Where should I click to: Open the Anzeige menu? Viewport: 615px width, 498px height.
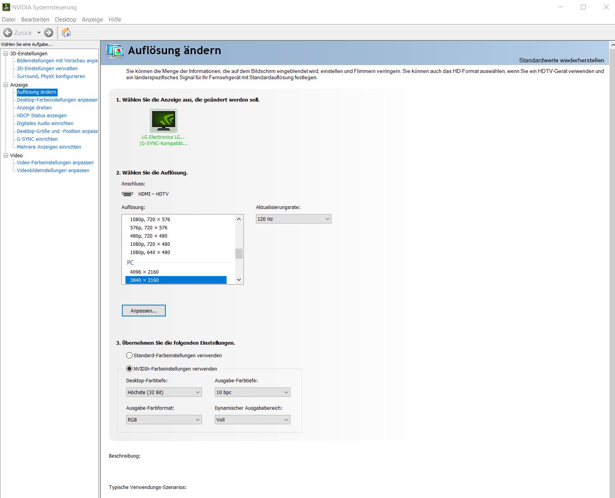[93, 19]
